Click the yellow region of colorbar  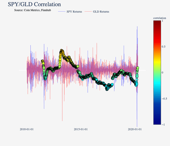tap(157, 61)
